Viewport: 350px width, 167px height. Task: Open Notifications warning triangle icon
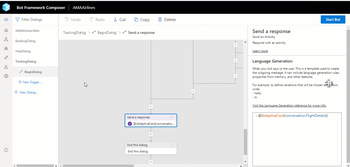[6, 67]
